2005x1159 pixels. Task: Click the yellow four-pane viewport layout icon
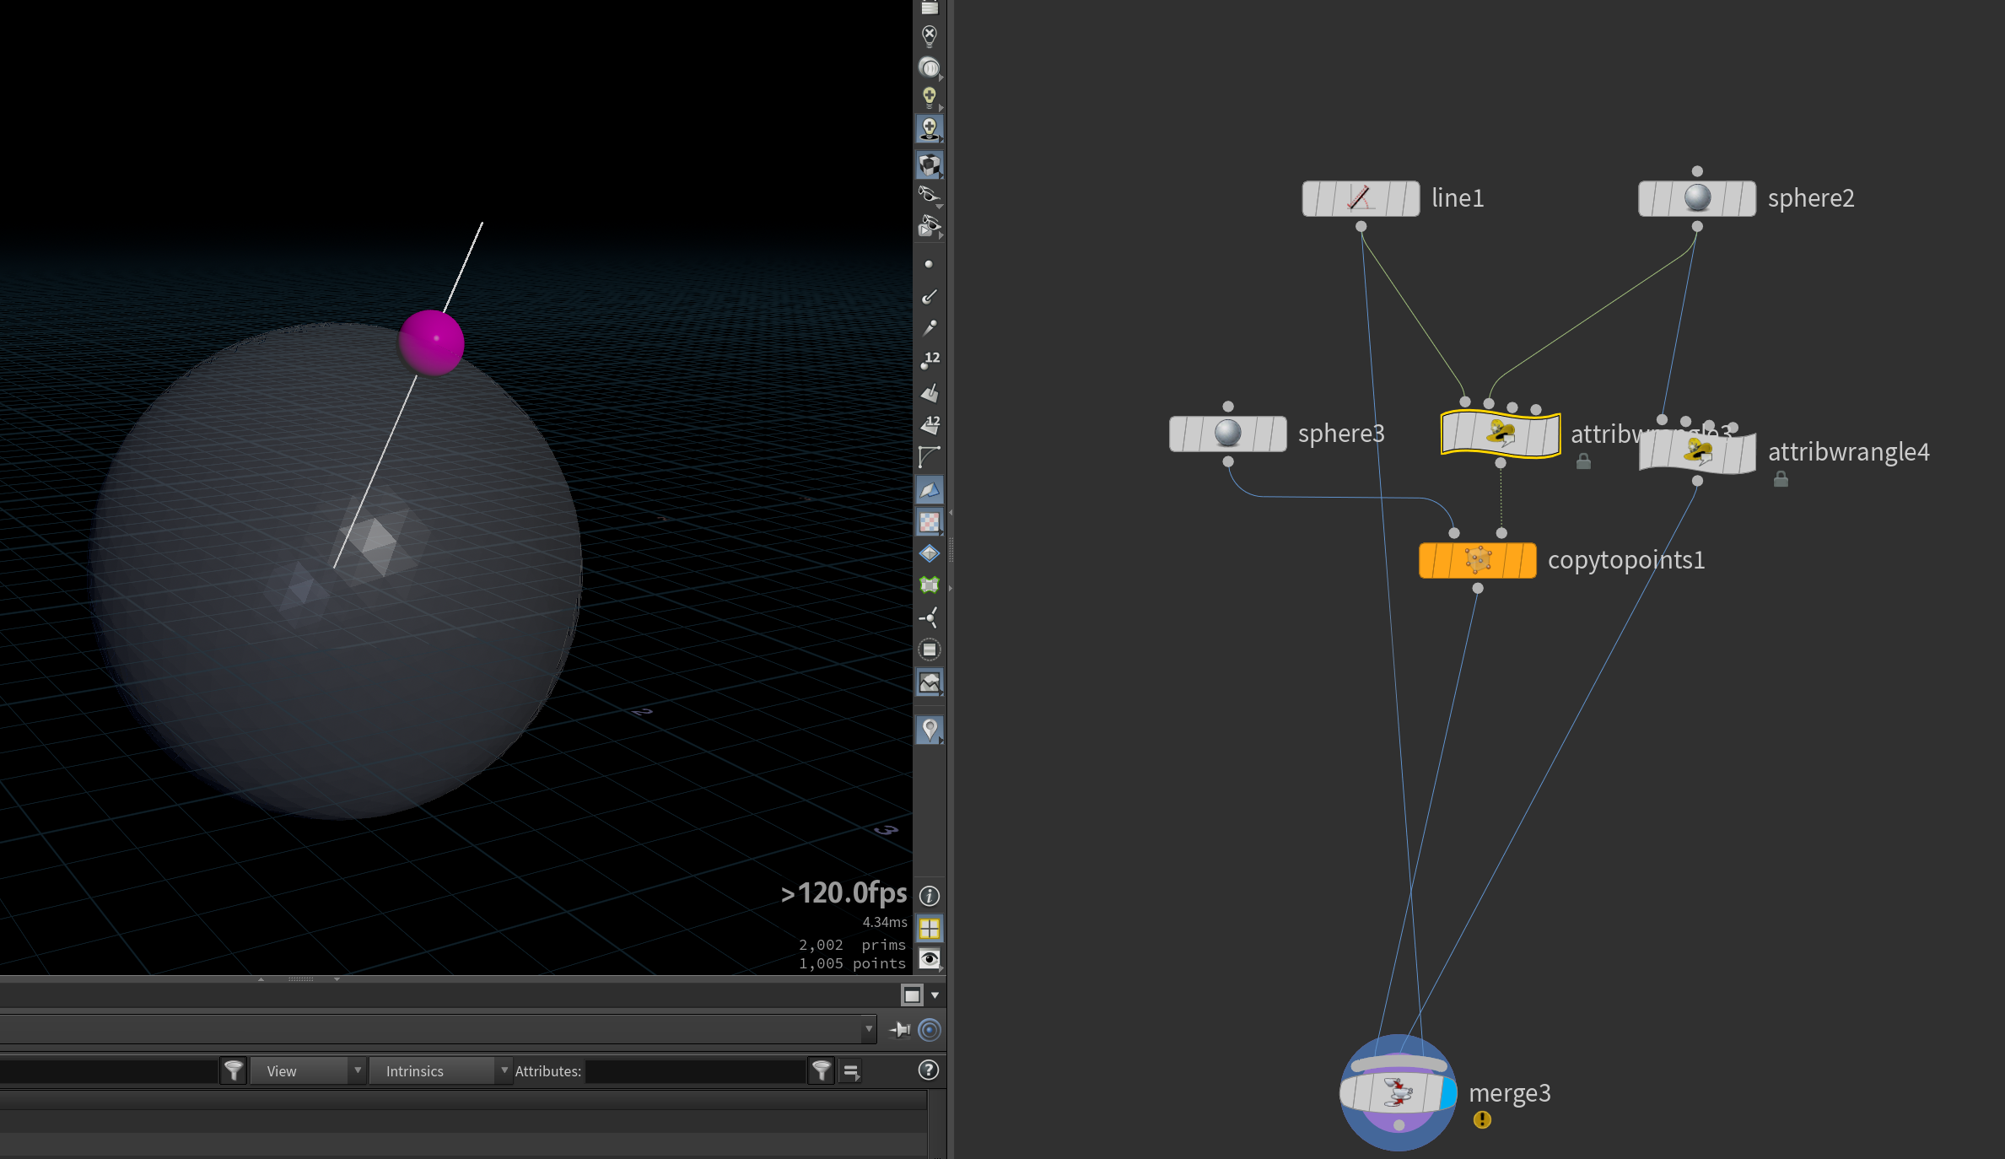(x=929, y=929)
